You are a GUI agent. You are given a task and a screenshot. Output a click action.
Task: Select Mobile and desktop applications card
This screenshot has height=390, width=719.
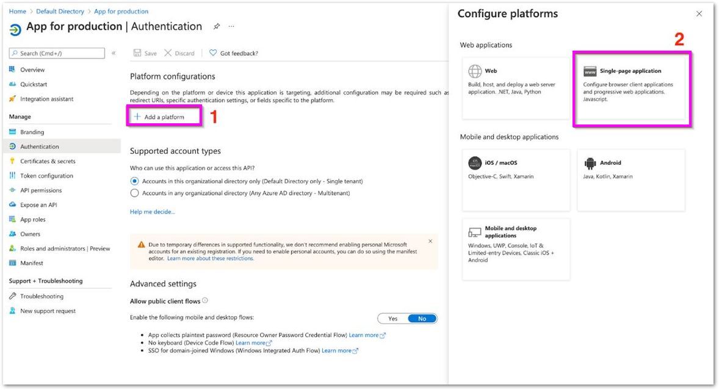[x=516, y=249]
